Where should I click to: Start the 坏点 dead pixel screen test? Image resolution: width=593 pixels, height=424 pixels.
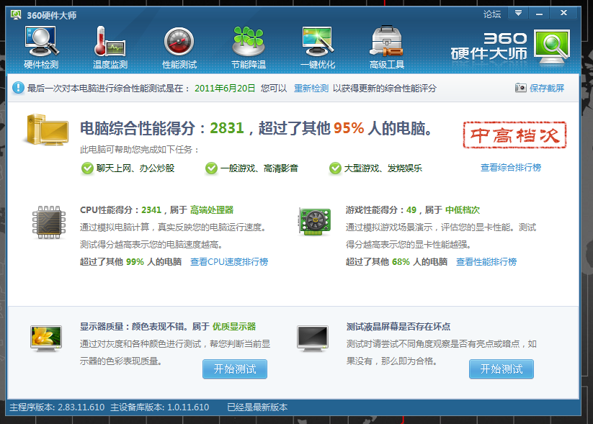501,369
